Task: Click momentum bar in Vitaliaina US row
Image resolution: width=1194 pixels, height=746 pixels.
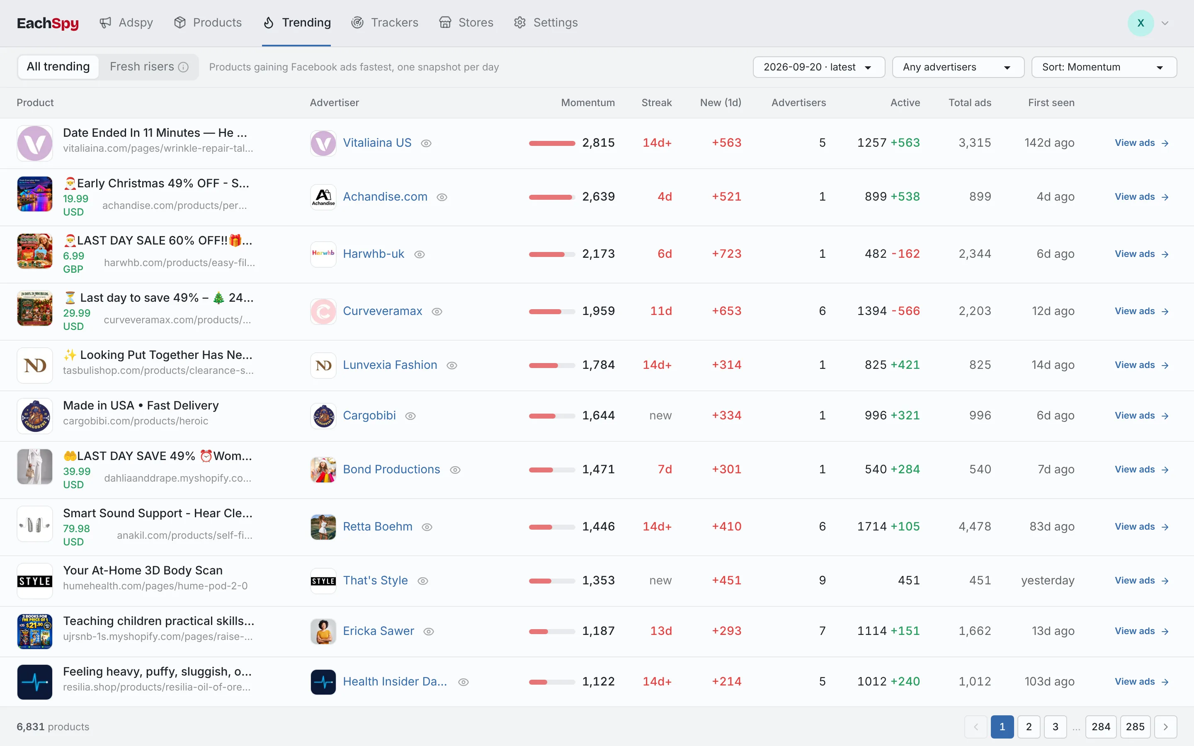Action: [x=552, y=143]
